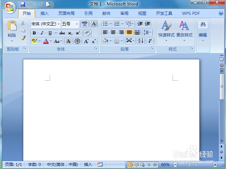Click 更改样式 button
Viewport: 226px width, 169px height.
[x=184, y=31]
